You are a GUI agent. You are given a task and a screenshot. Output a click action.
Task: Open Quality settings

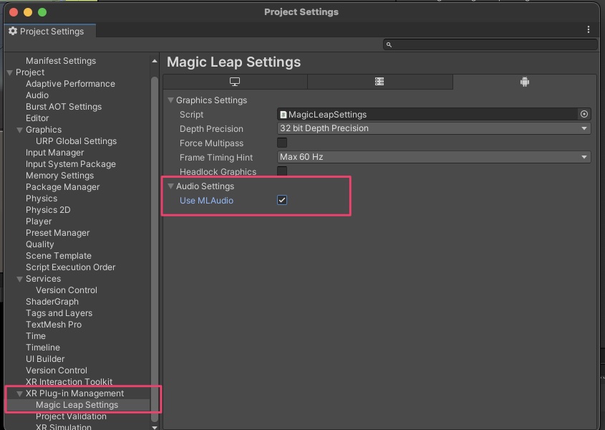pos(40,244)
